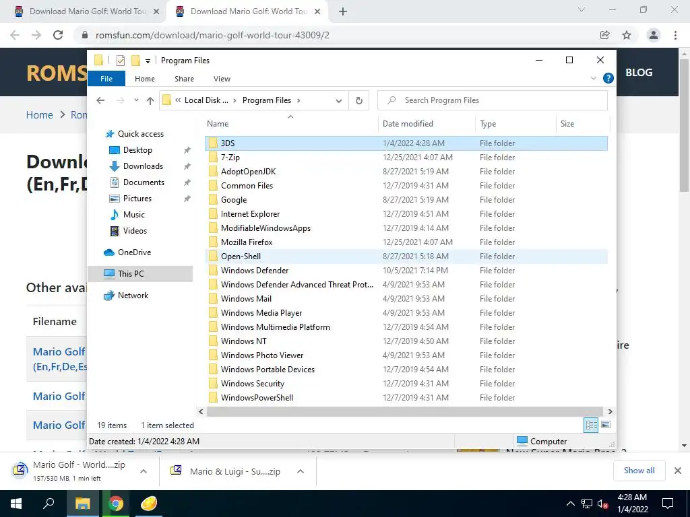Open the Common Files folder
Image resolution: width=690 pixels, height=517 pixels.
406,186
